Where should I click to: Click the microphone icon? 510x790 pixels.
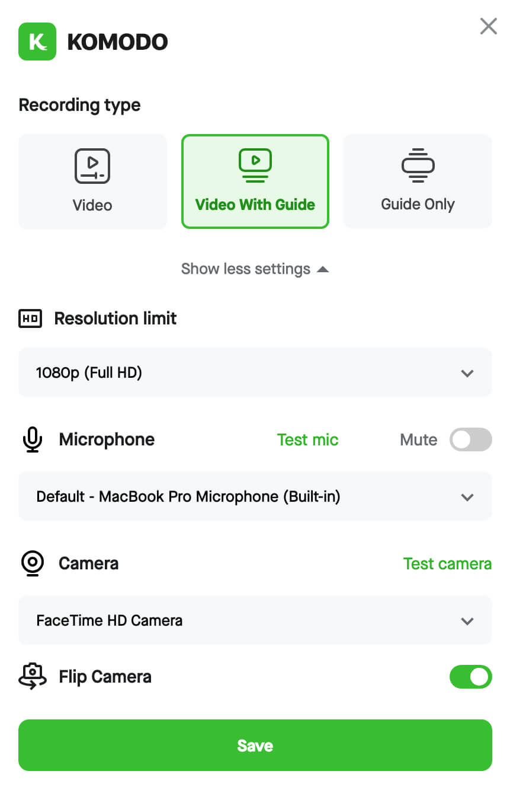[33, 439]
